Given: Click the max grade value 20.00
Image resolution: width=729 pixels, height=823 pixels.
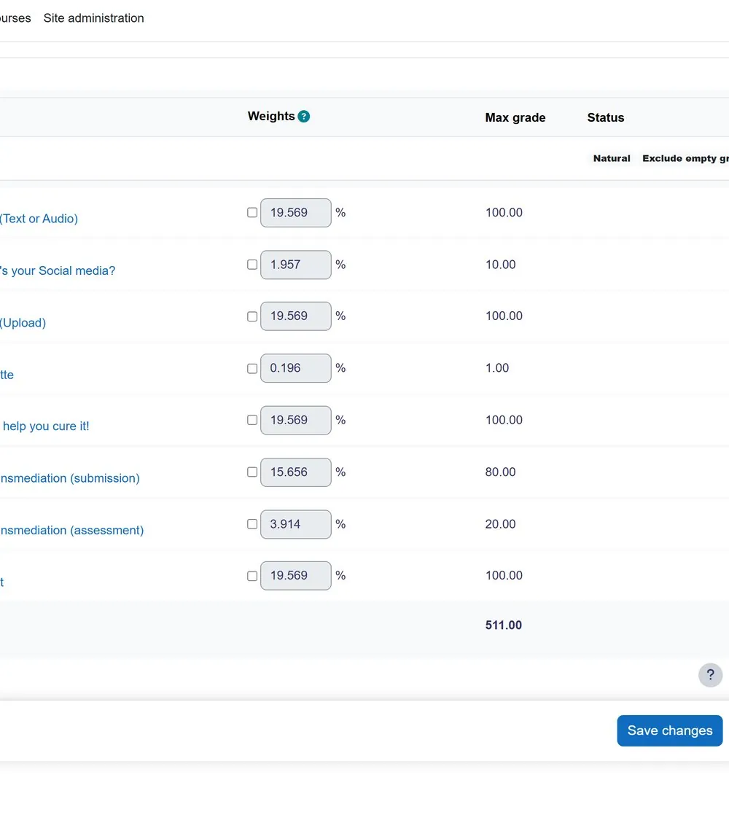Looking at the screenshot, I should [500, 524].
